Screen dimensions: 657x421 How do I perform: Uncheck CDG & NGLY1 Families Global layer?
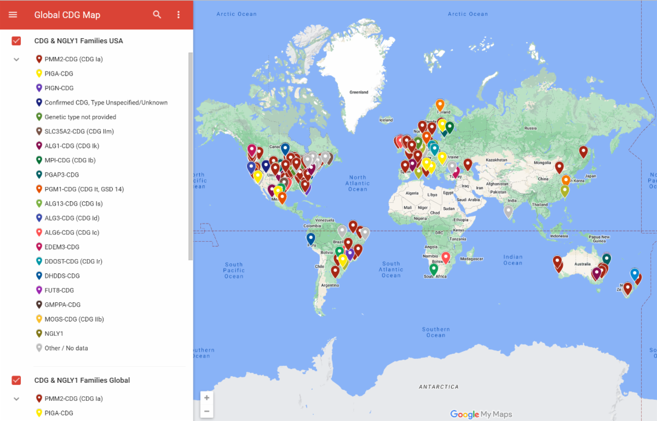point(16,381)
